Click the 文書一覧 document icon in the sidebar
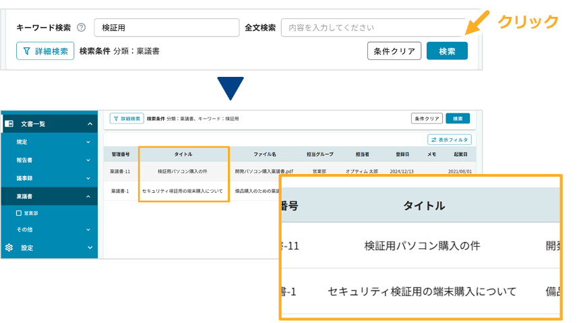 tap(9, 123)
